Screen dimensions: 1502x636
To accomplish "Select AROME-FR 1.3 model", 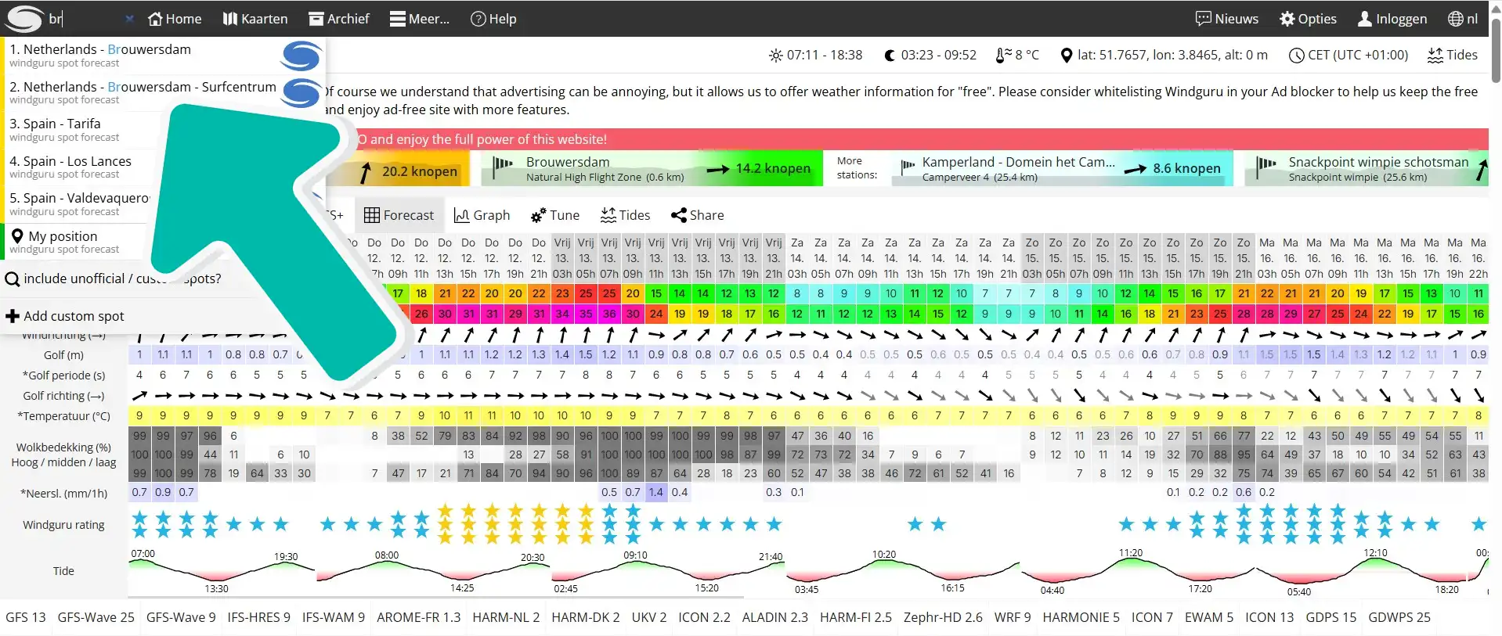I will pyautogui.click(x=419, y=617).
